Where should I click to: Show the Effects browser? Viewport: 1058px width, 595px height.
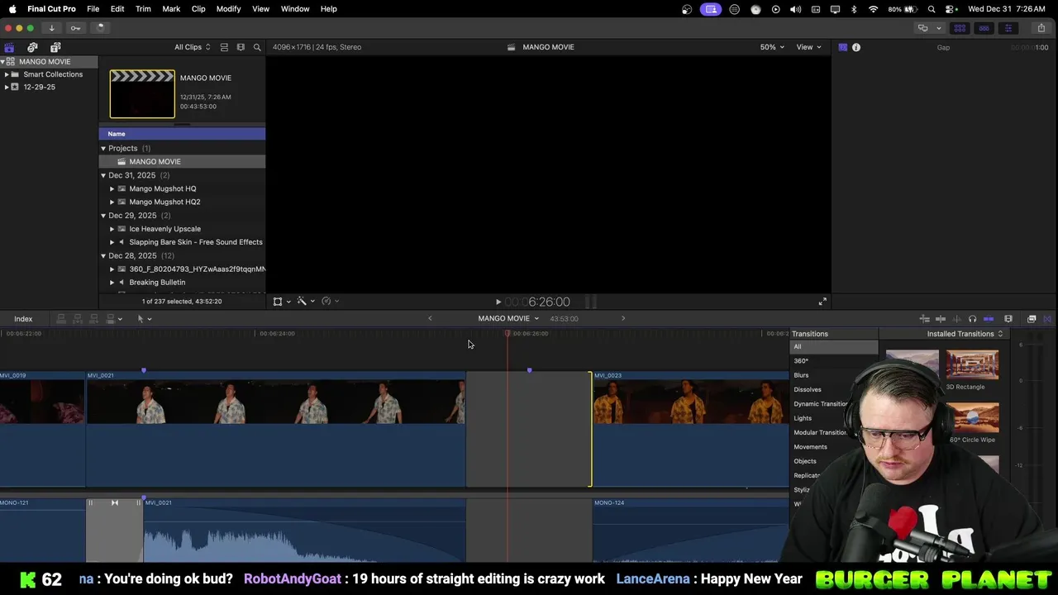click(x=1032, y=319)
